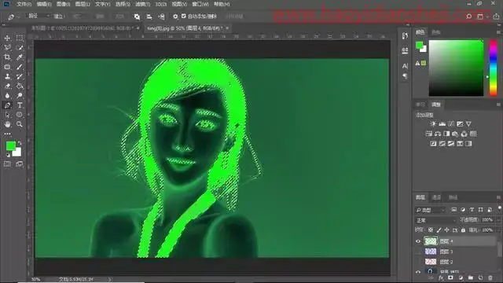This screenshot has width=503, height=283.
Task: Select the Pen tool in toolbox
Action: coord(7,105)
